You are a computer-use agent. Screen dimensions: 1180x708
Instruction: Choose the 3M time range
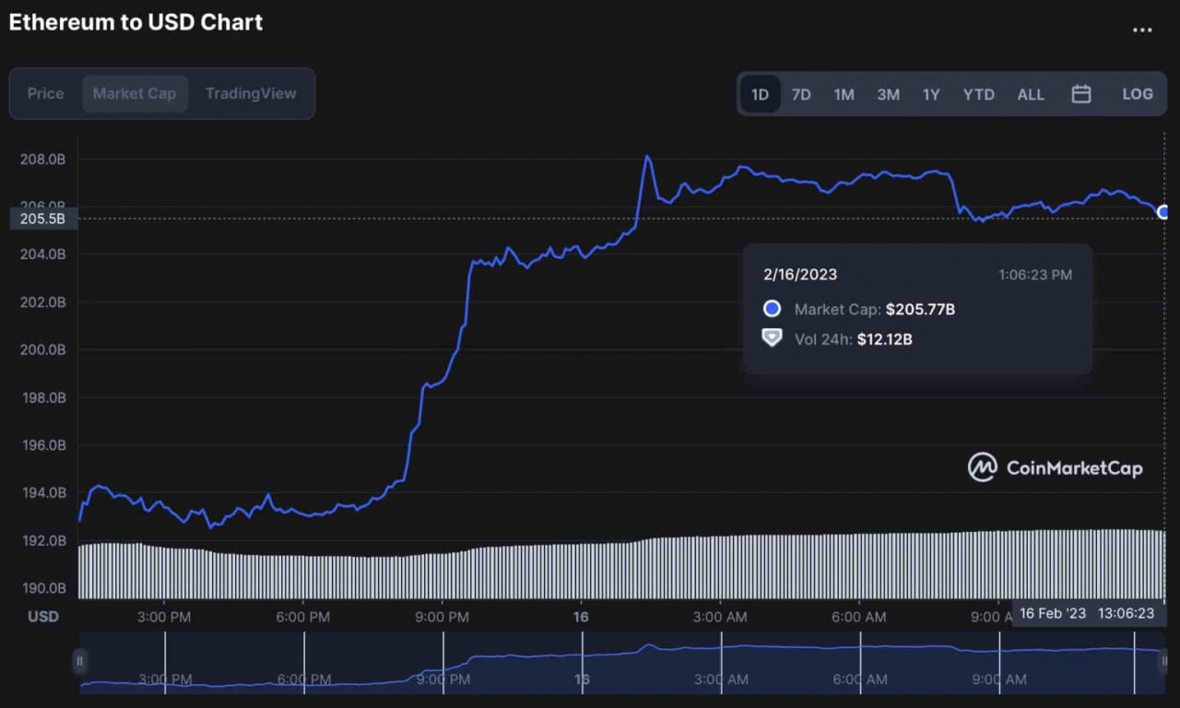pyautogui.click(x=888, y=94)
